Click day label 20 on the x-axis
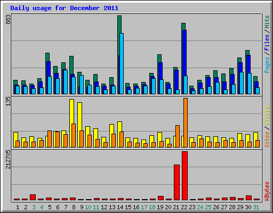The height and width of the screenshot is (213, 273). (x=168, y=207)
